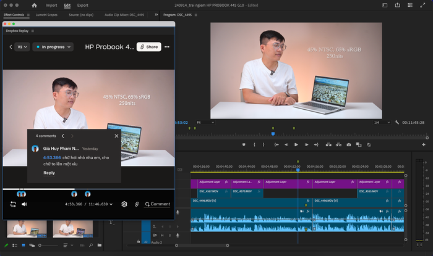Open Program DSC_4495 panel menu
The height and width of the screenshot is (256, 433).
[196, 15]
